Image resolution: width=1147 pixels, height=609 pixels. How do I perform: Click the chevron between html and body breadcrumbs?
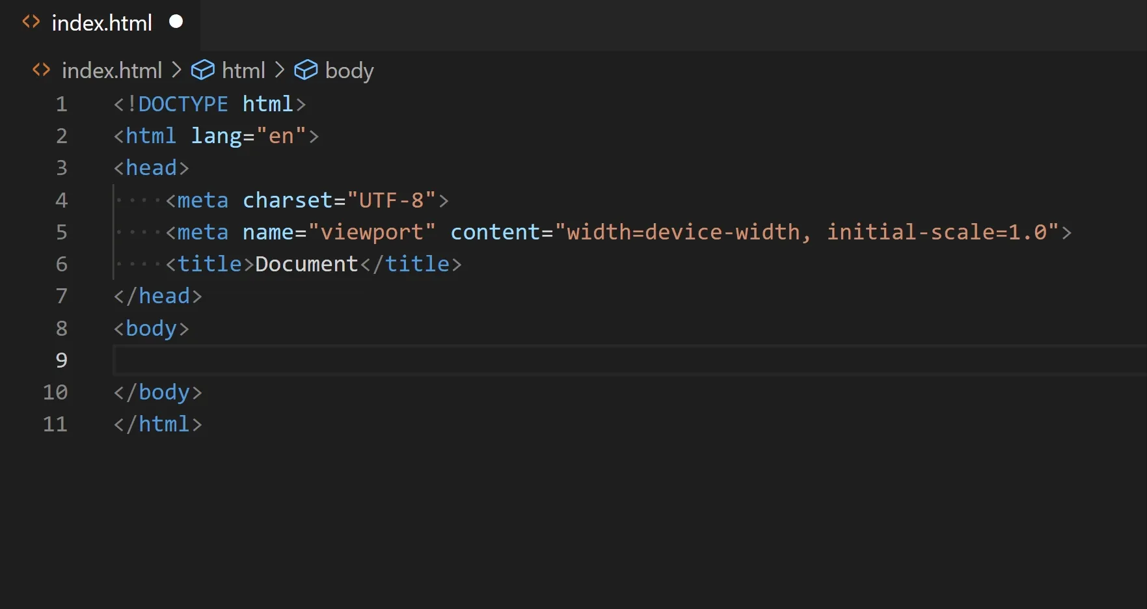[x=280, y=70]
